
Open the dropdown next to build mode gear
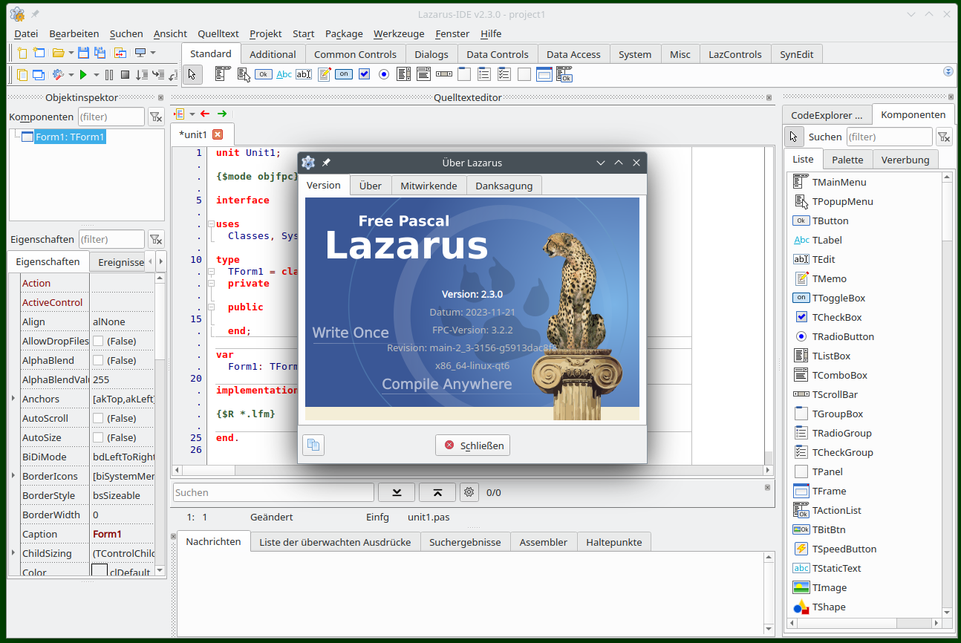point(71,75)
